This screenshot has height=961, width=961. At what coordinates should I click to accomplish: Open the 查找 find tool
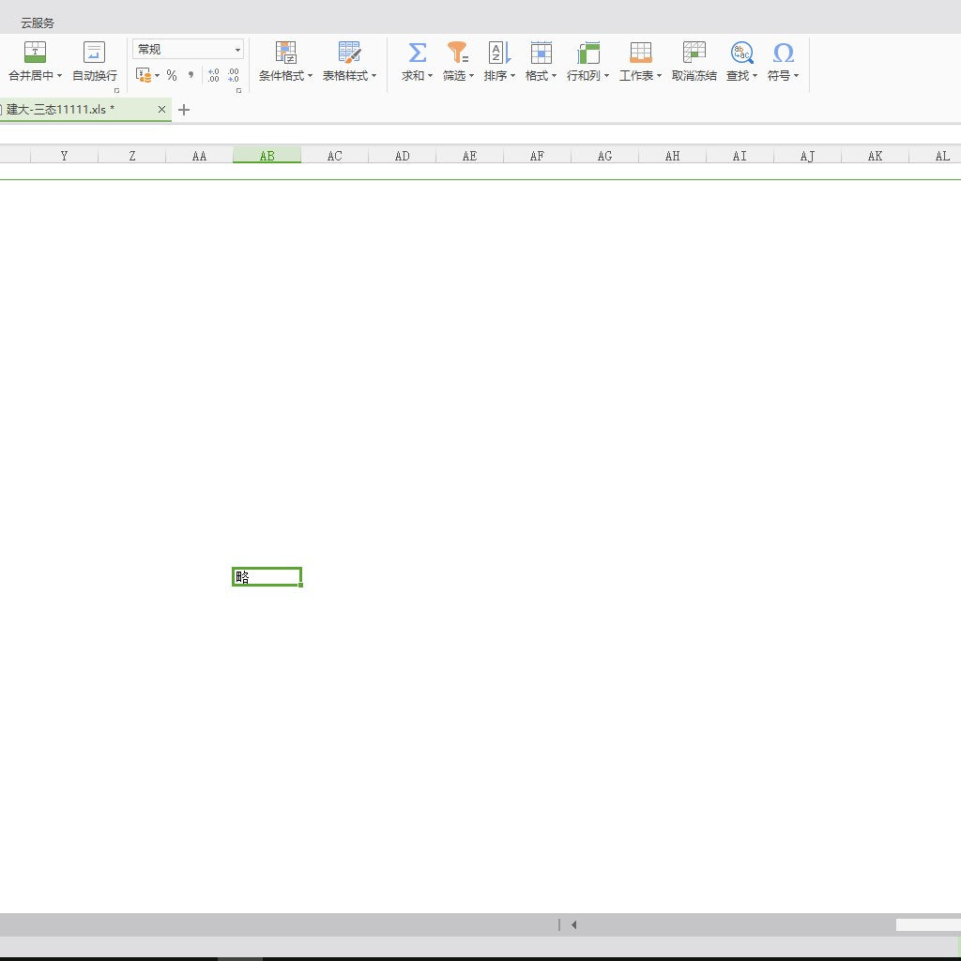click(x=741, y=62)
